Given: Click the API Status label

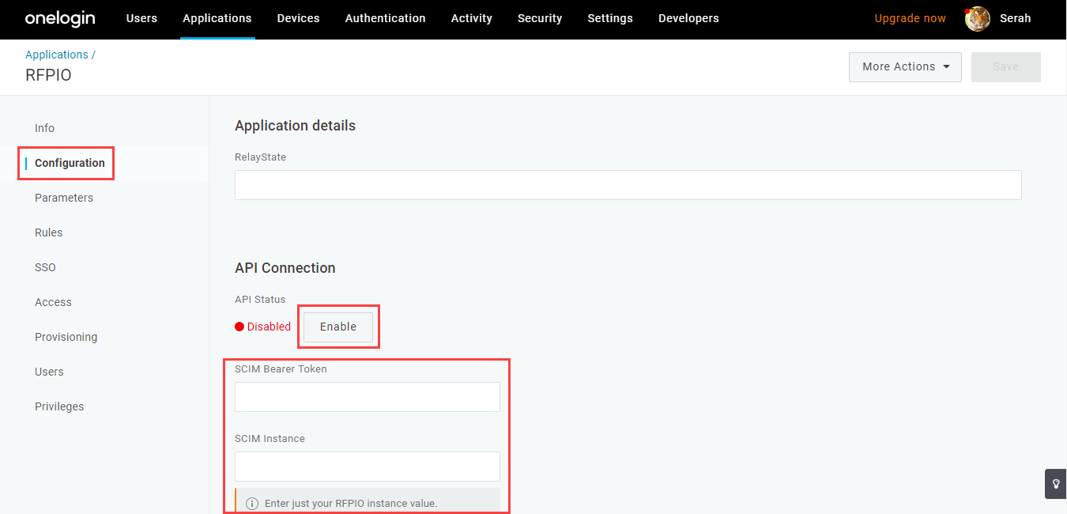Looking at the screenshot, I should [260, 300].
